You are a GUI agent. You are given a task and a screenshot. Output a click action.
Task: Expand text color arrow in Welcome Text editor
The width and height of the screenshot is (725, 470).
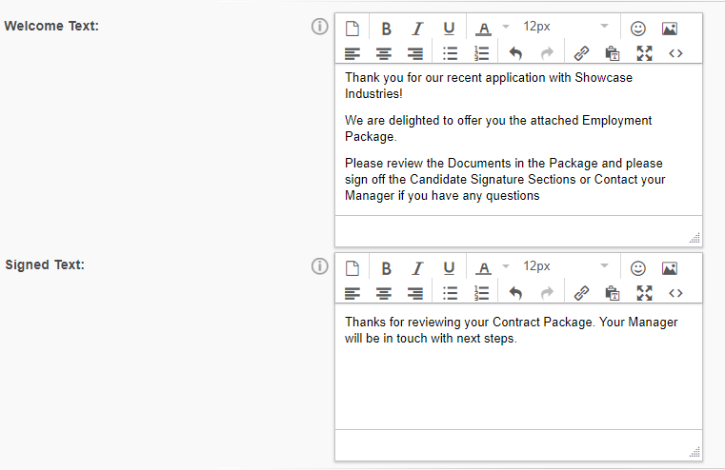(506, 28)
